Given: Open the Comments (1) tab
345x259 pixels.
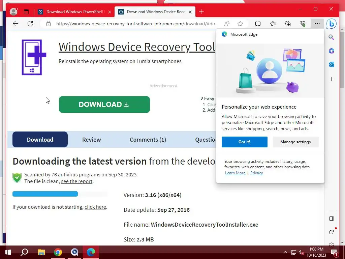Looking at the screenshot, I should (148, 140).
